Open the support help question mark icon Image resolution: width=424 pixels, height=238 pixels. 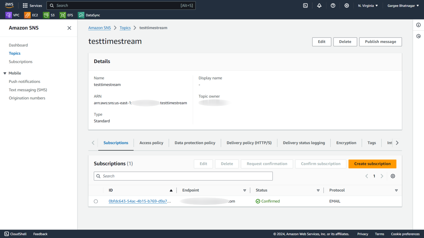point(333,5)
